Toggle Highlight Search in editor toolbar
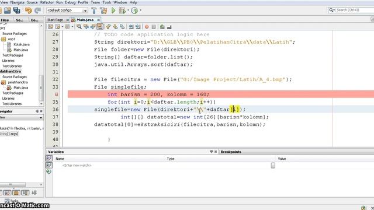The height and width of the screenshot is (210, 374). coord(100,27)
